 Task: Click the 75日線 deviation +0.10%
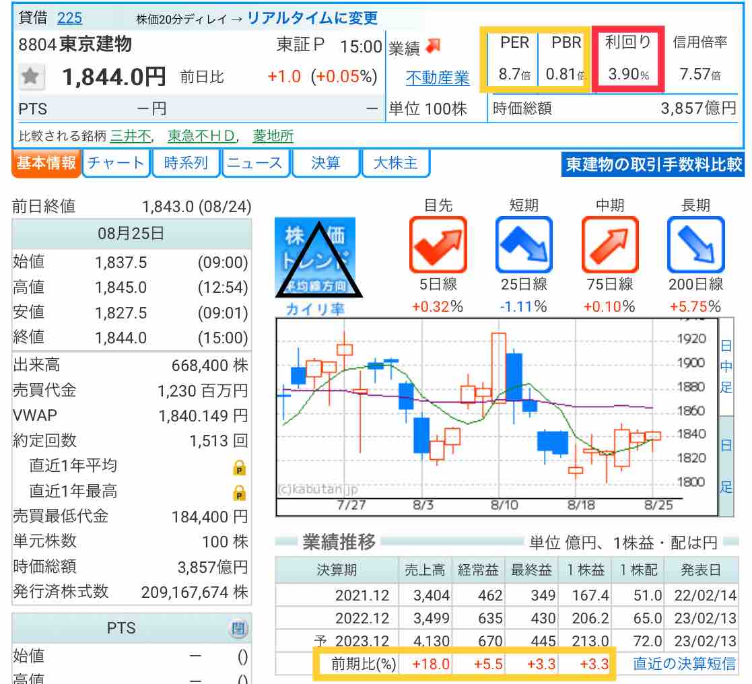[609, 306]
